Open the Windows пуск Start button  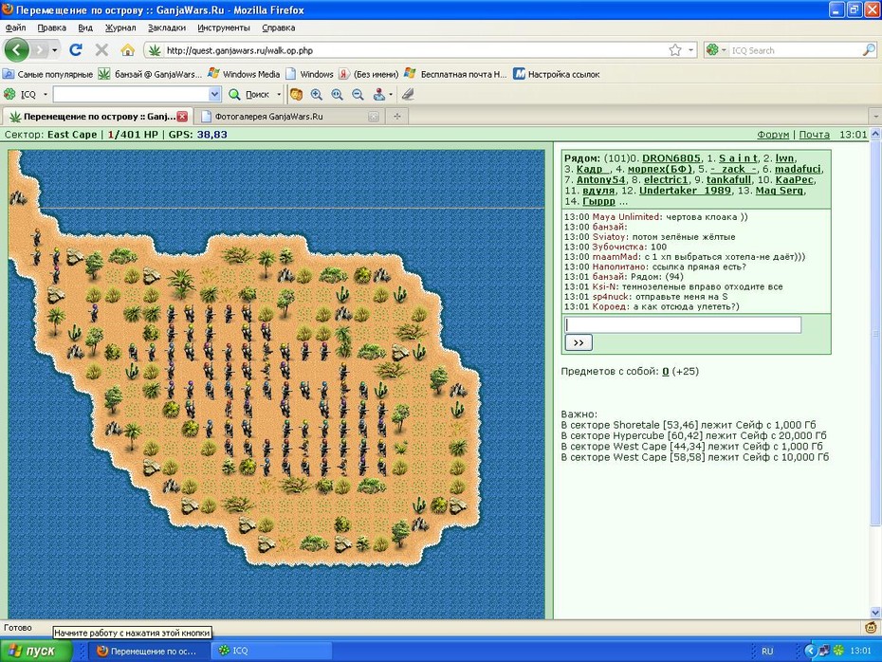point(36,651)
